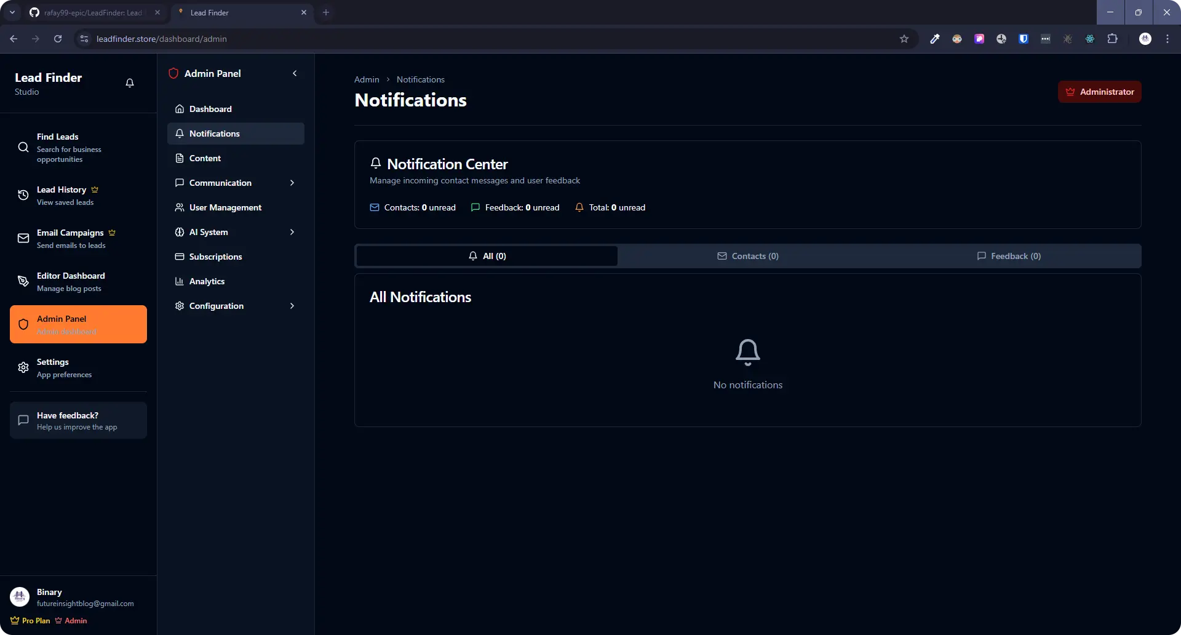
Task: Open a new browser tab
Action: pyautogui.click(x=326, y=12)
